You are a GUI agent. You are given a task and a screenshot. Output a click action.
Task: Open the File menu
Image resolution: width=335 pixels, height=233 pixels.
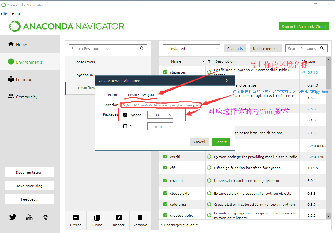click(4, 14)
